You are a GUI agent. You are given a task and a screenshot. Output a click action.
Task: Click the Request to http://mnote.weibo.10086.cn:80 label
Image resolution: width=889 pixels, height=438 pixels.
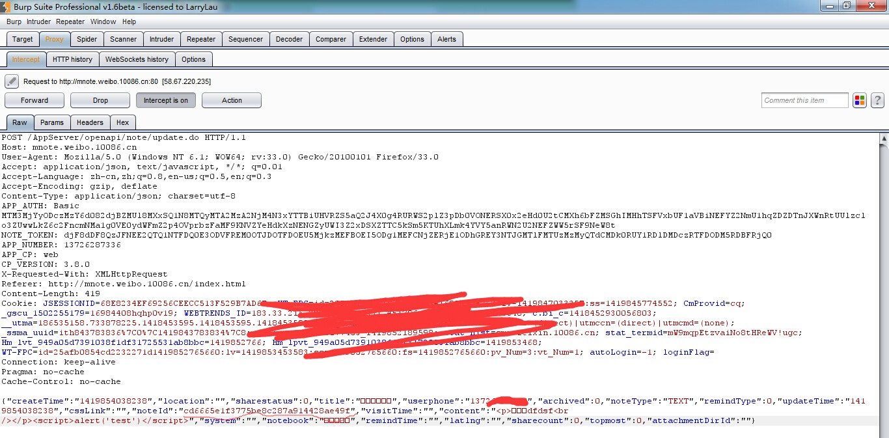[117, 81]
